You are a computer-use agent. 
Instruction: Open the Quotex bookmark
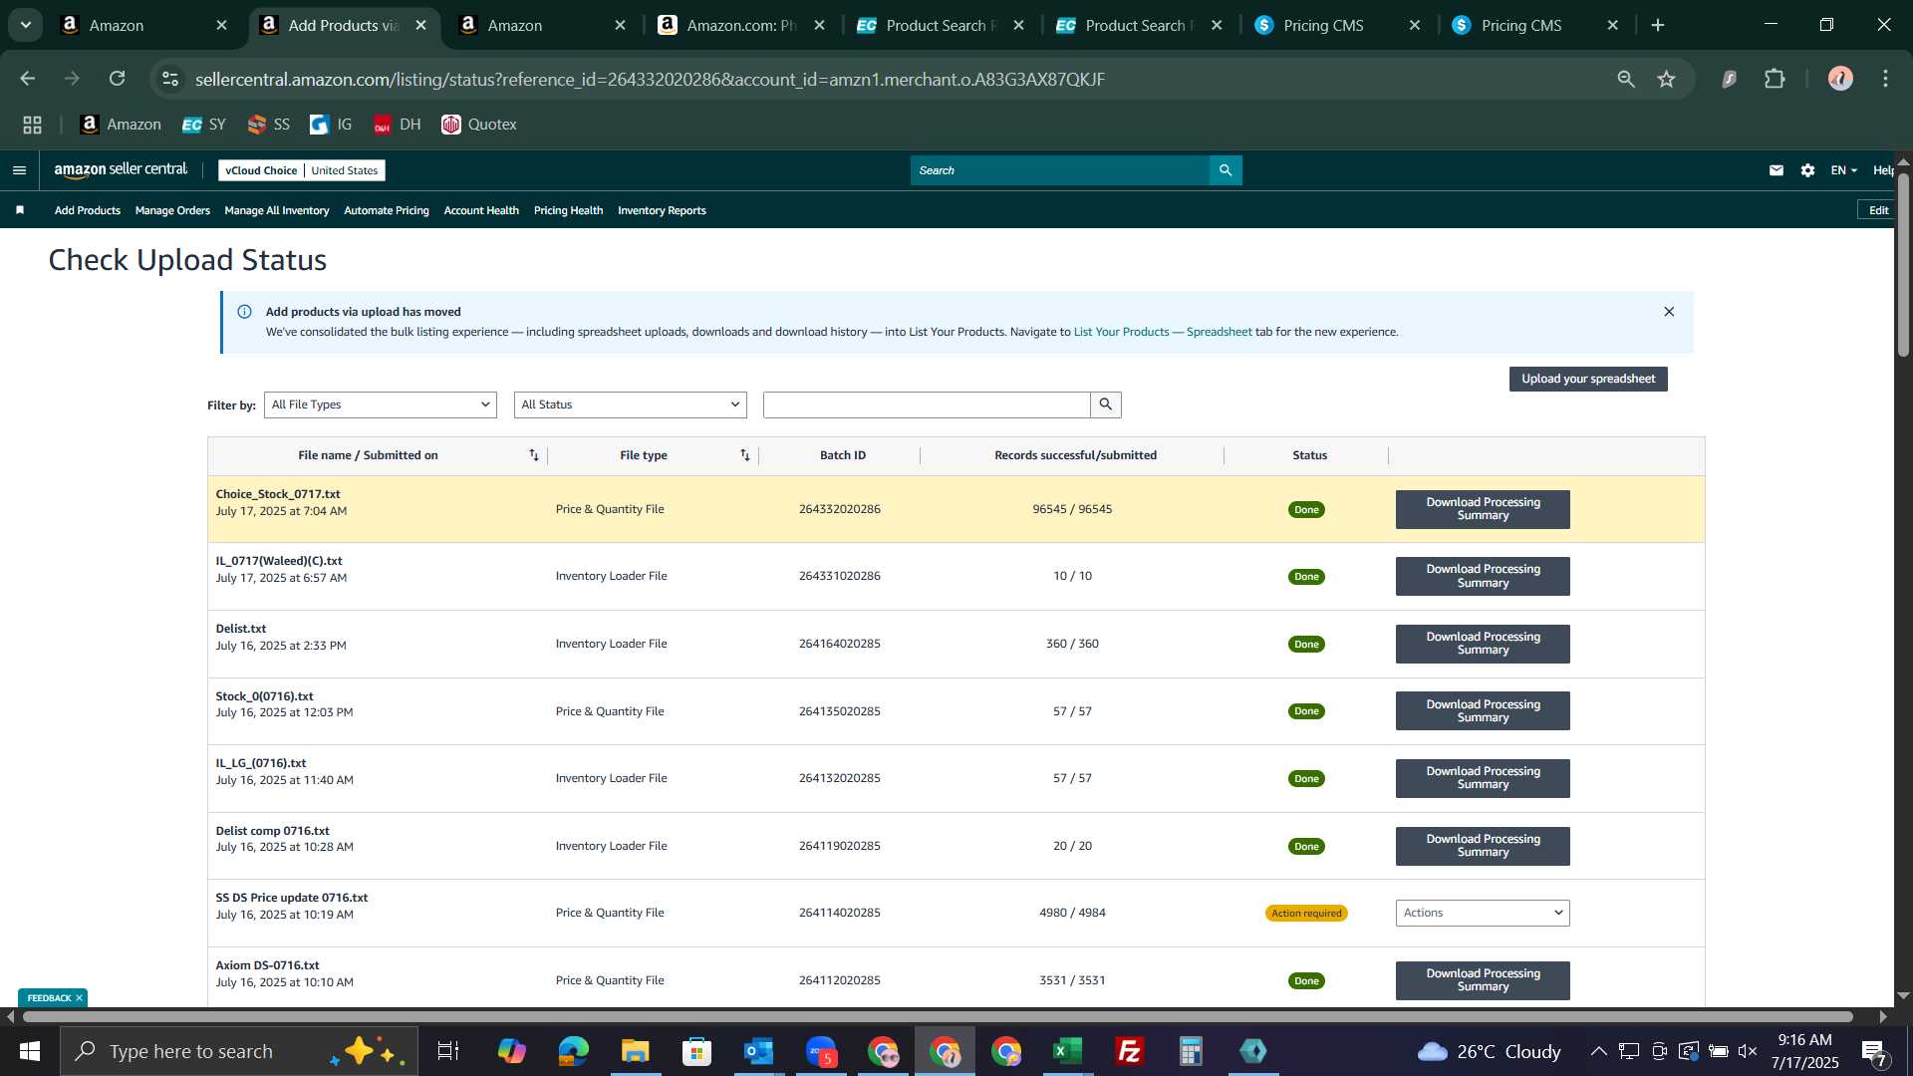click(479, 125)
